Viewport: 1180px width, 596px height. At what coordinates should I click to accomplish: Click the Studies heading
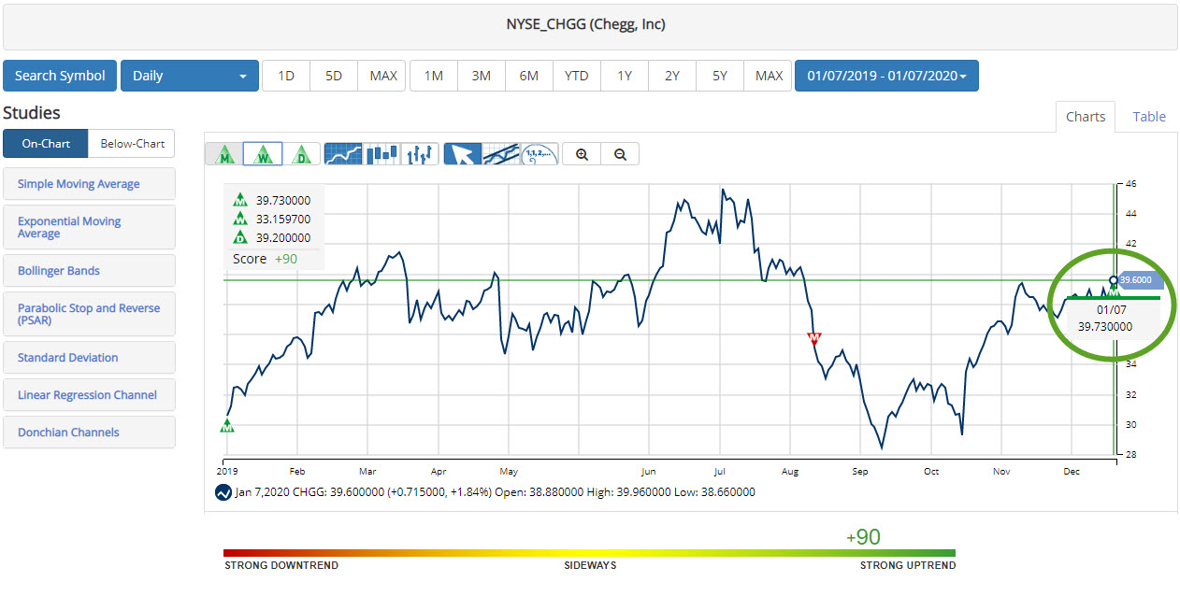point(32,113)
